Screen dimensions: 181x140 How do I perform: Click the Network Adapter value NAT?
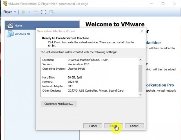70,86
